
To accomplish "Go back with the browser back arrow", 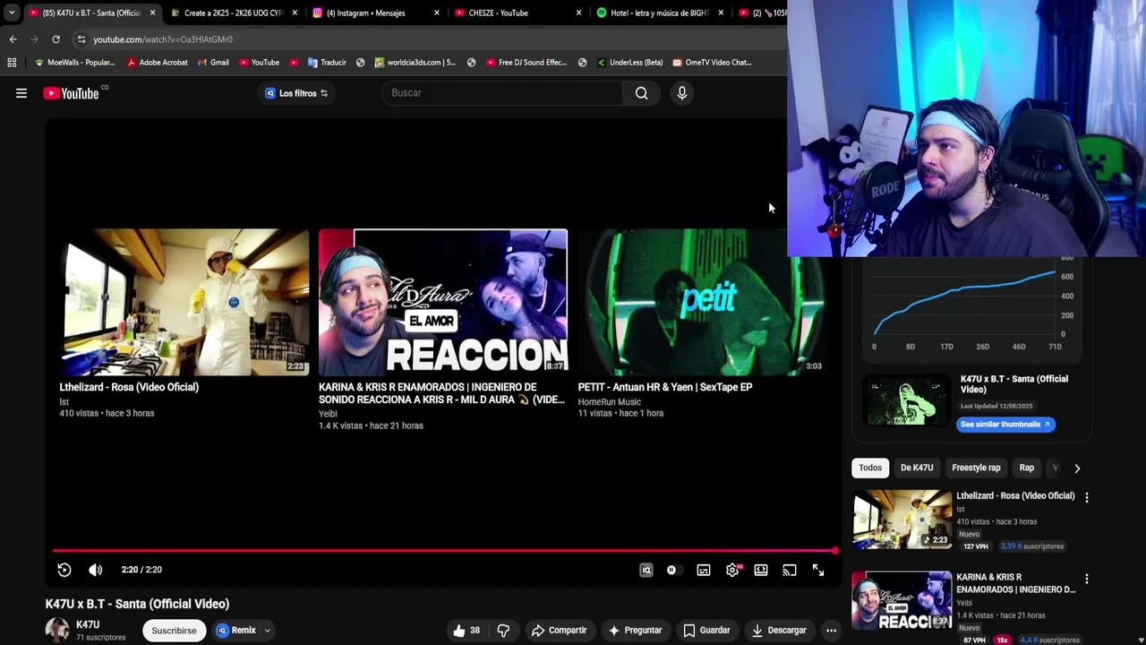I will [13, 39].
